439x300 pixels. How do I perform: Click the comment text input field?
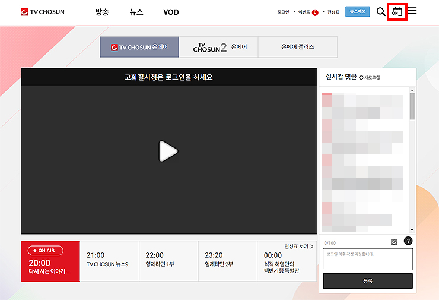[x=368, y=259]
